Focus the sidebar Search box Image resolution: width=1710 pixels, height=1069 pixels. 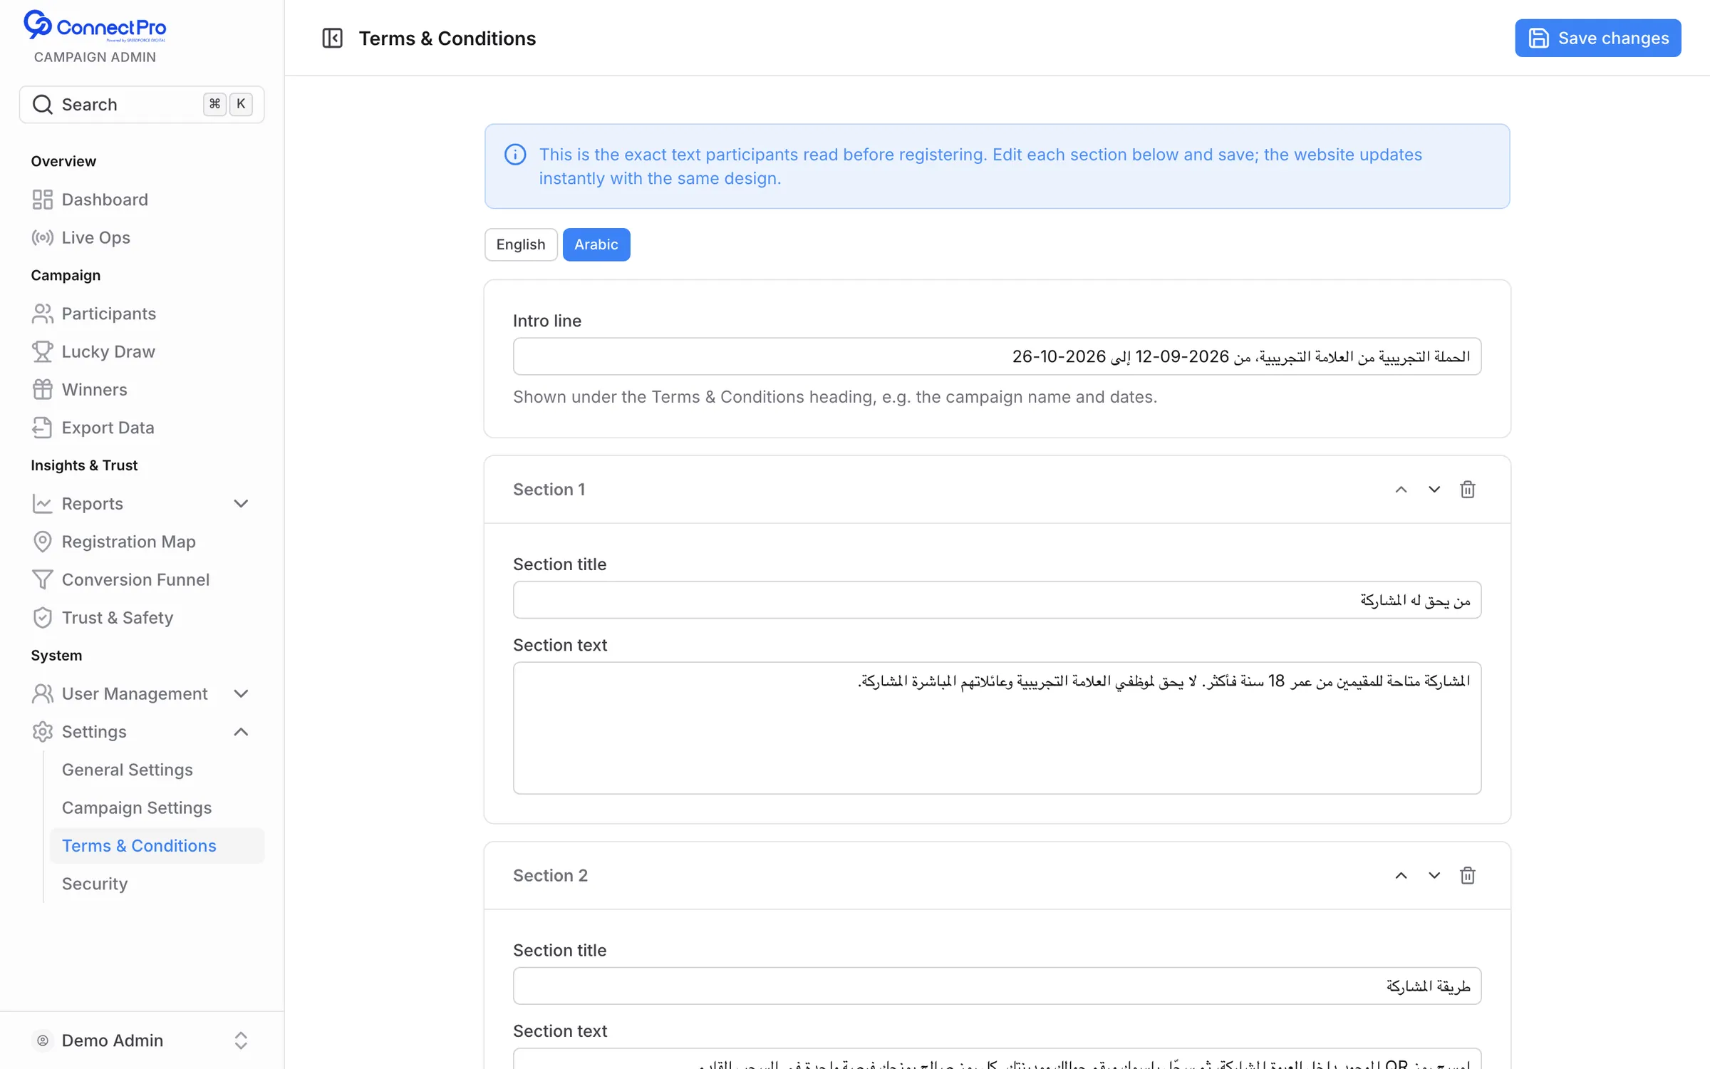tap(142, 104)
